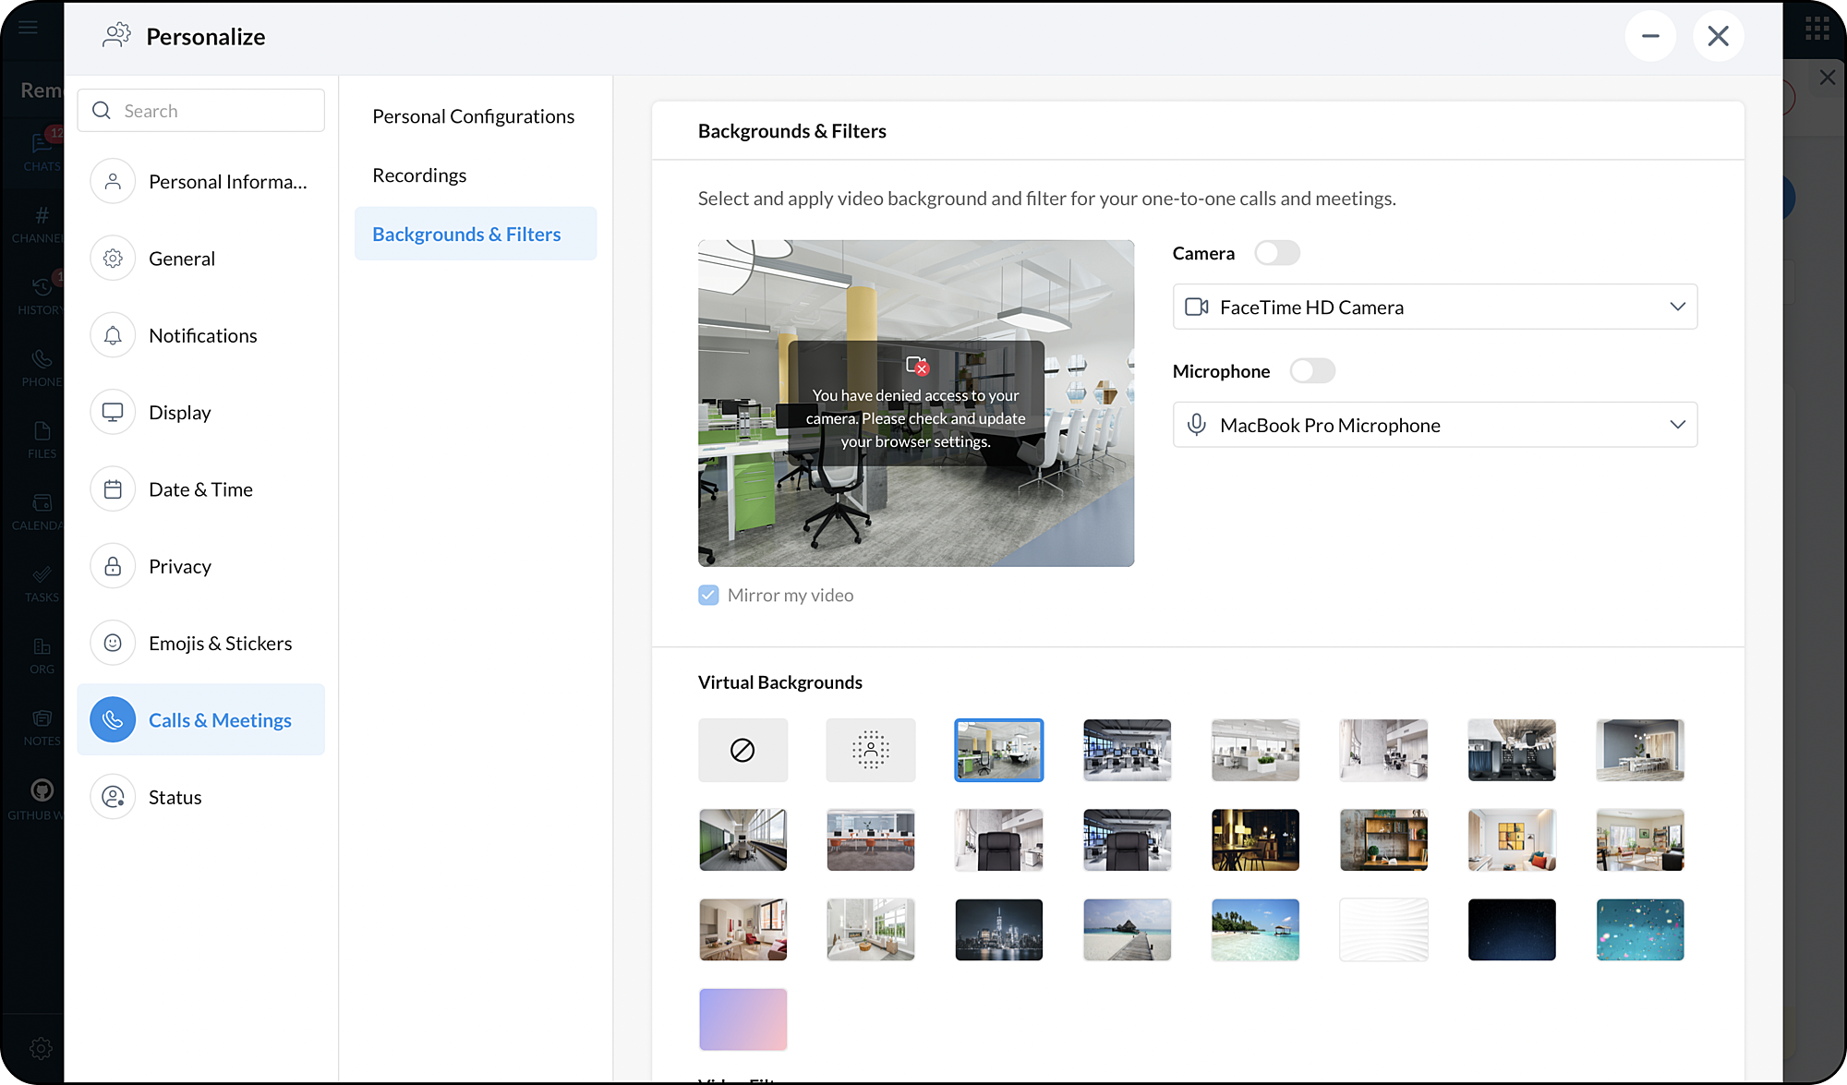
Task: Select the dark navy starry background
Action: pos(1512,930)
